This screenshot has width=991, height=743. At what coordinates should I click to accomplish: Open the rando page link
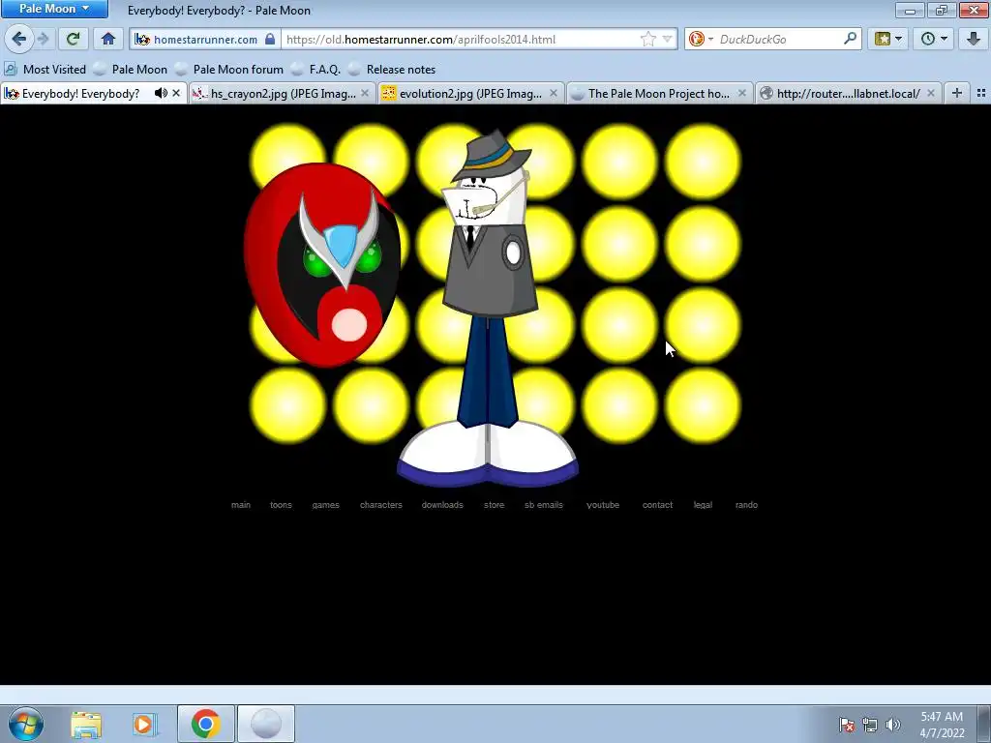(x=746, y=505)
